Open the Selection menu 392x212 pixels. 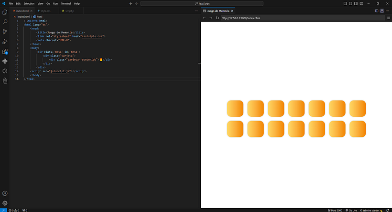coord(29,3)
